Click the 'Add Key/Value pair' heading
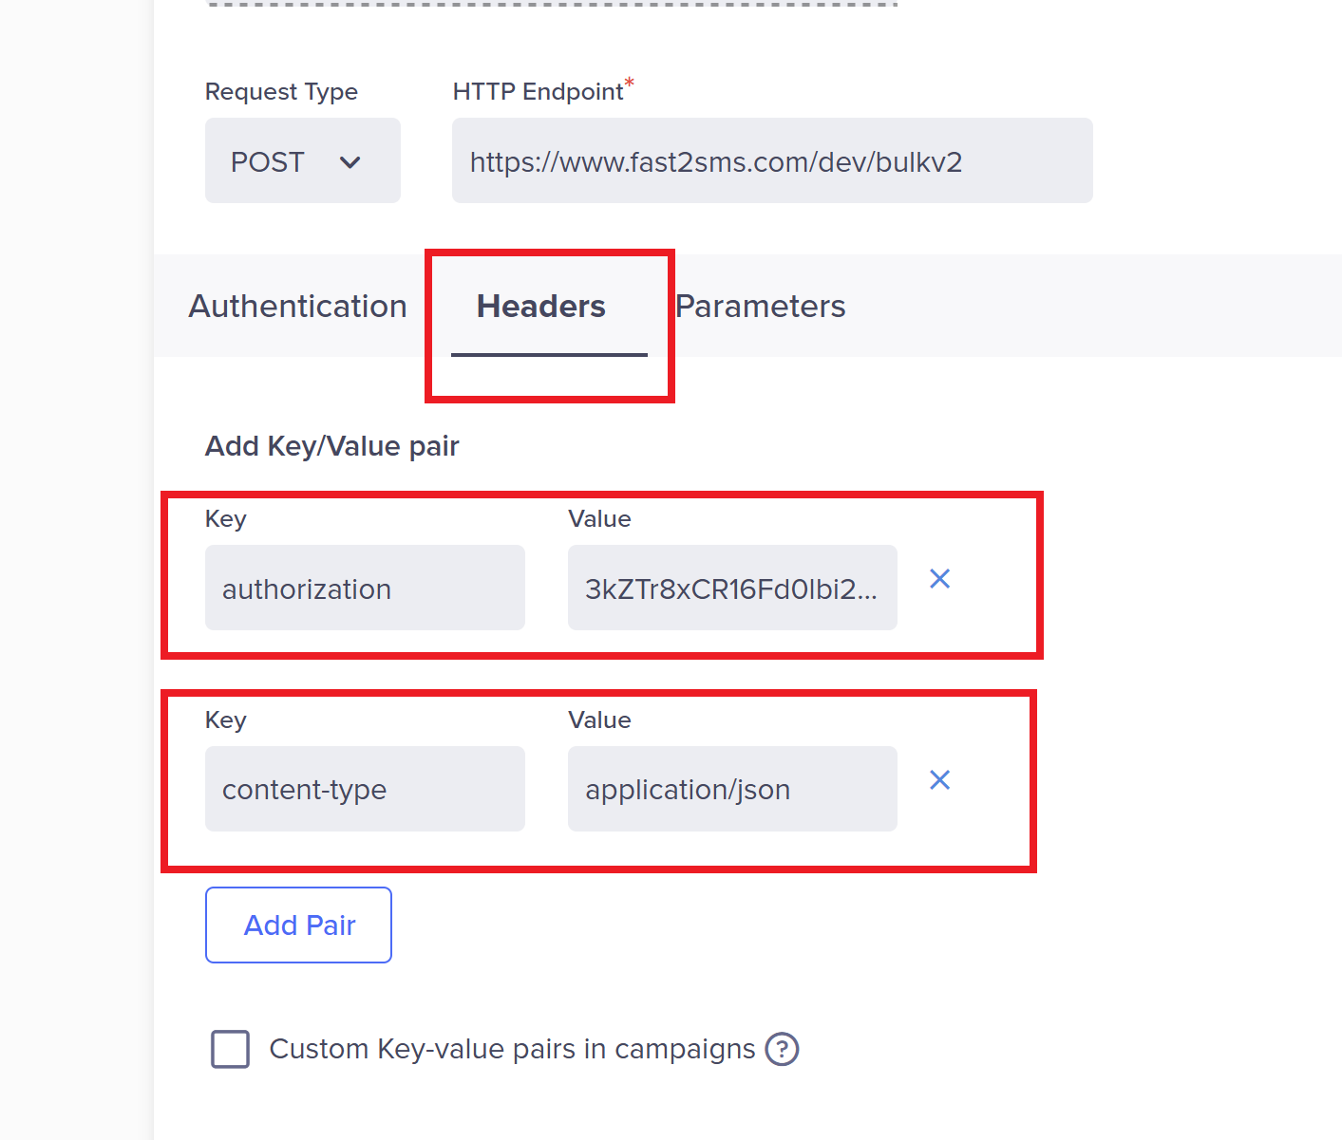The image size is (1342, 1140). [332, 446]
